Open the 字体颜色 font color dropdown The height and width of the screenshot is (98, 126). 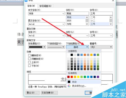37,47
